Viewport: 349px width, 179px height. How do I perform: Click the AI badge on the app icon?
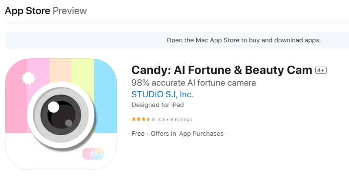click(x=93, y=154)
